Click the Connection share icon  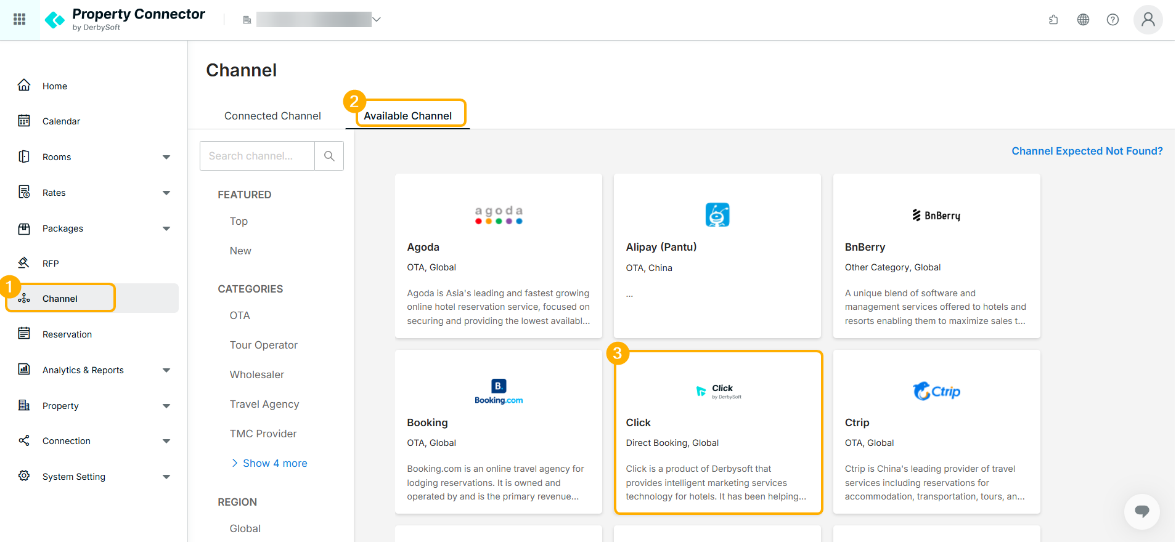click(x=24, y=440)
